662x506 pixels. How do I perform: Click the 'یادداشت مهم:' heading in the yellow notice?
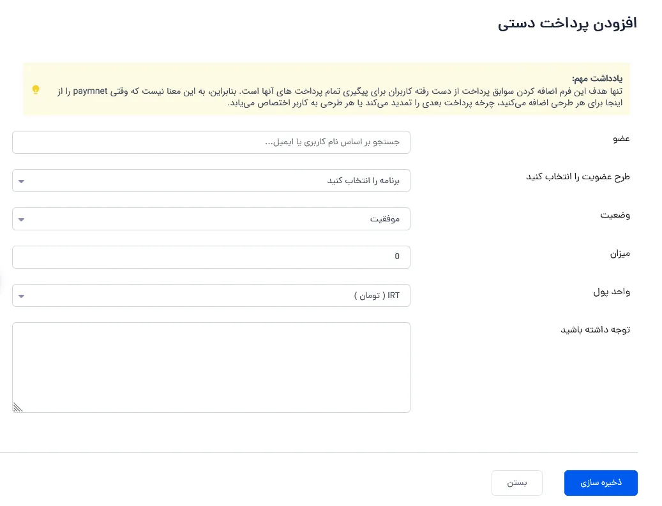(x=598, y=78)
